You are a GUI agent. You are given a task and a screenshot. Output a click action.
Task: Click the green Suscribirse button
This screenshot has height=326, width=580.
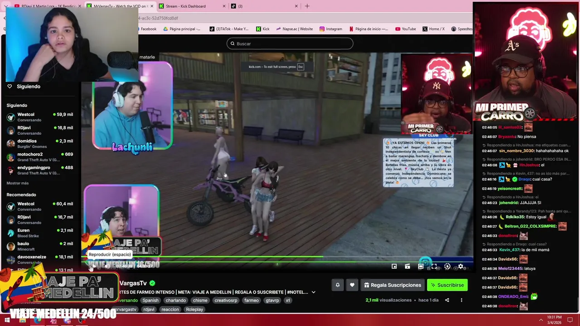click(447, 285)
